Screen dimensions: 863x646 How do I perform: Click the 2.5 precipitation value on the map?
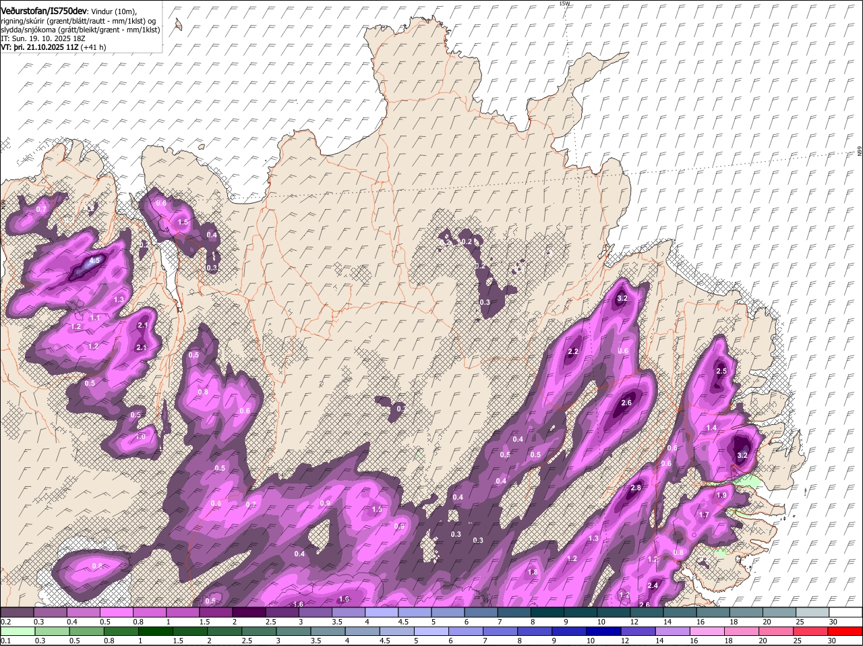[x=721, y=372]
